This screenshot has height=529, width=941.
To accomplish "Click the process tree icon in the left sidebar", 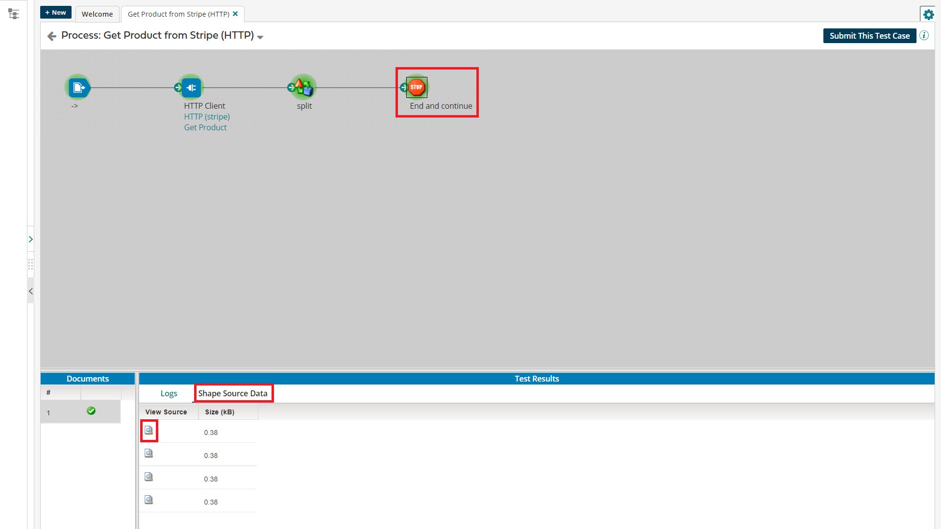I will pyautogui.click(x=14, y=14).
